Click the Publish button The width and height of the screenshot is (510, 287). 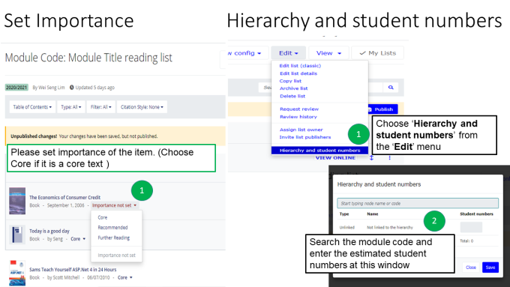[x=382, y=109]
